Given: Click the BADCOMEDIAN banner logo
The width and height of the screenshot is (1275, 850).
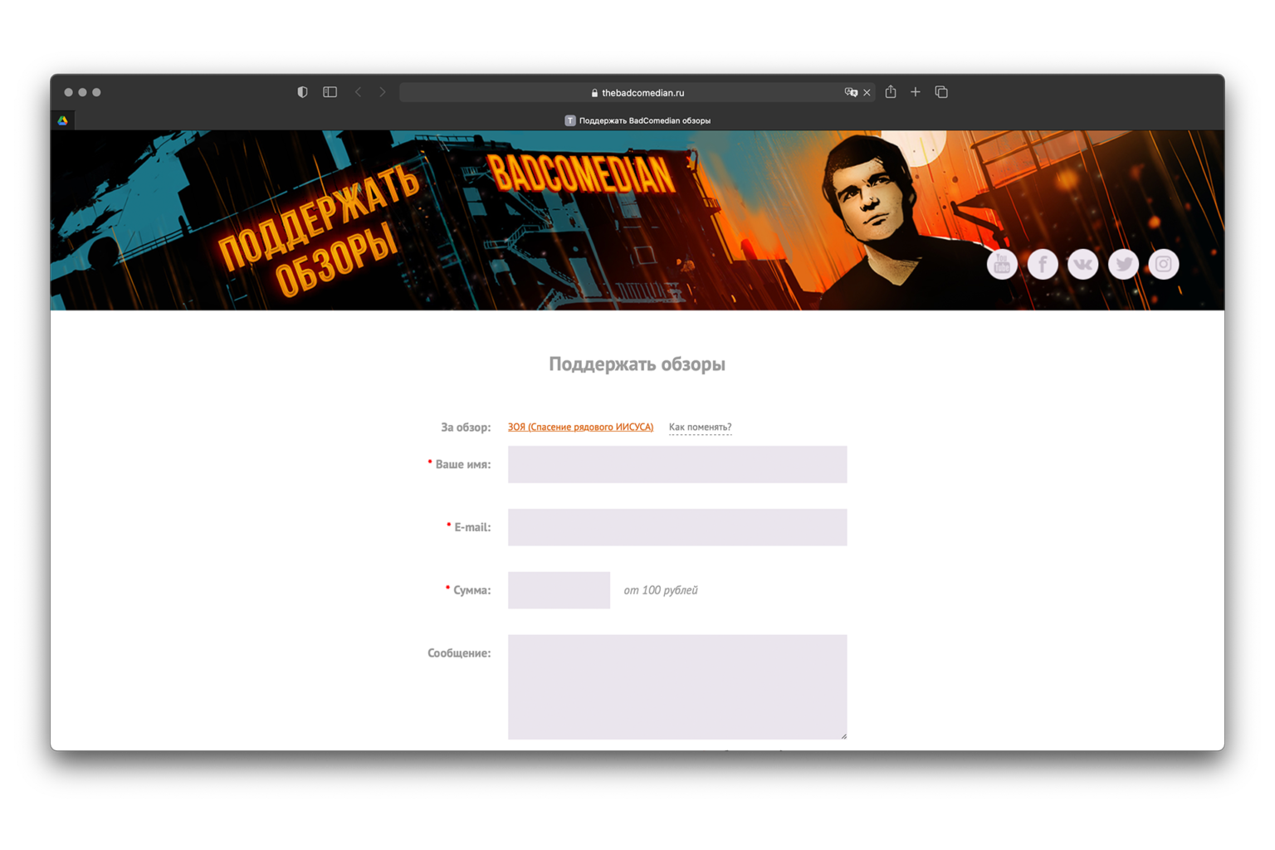Looking at the screenshot, I should coord(581,174).
